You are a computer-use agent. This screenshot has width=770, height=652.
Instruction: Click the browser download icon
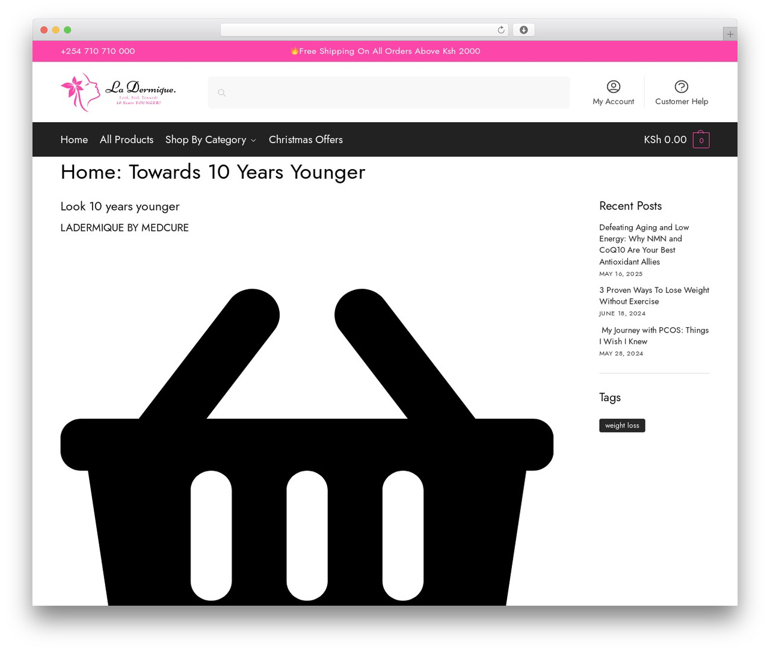[524, 30]
